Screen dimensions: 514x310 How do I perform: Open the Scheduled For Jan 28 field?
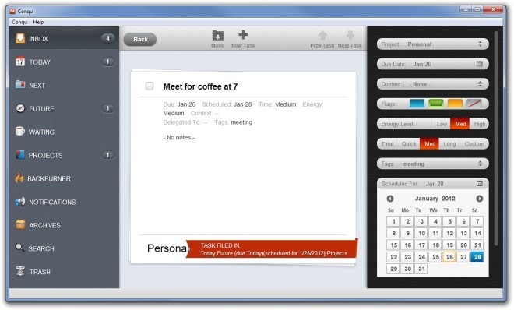pyautogui.click(x=433, y=184)
